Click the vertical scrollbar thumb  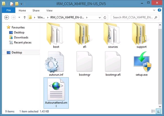coord(160,67)
